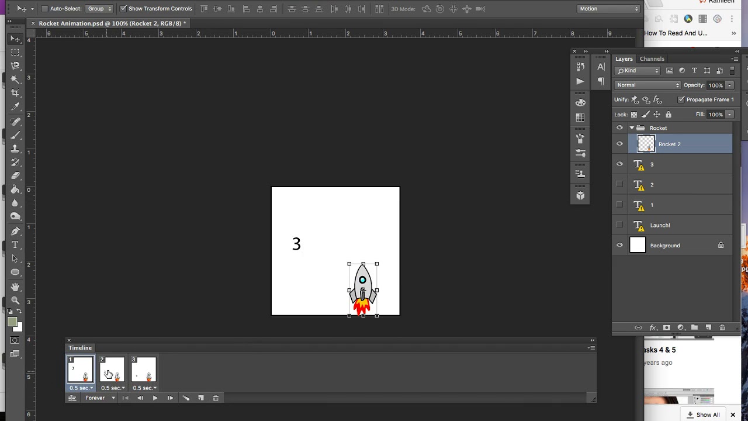Select the Clone Stamp tool
Viewport: 748px width, 421px height.
point(15,149)
